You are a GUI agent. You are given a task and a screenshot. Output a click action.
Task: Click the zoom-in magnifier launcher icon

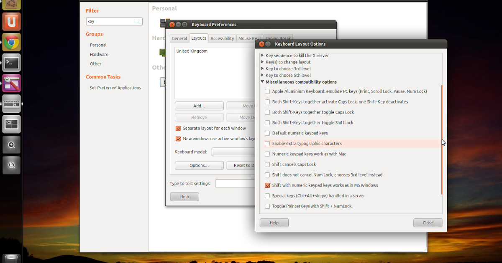coord(11,145)
